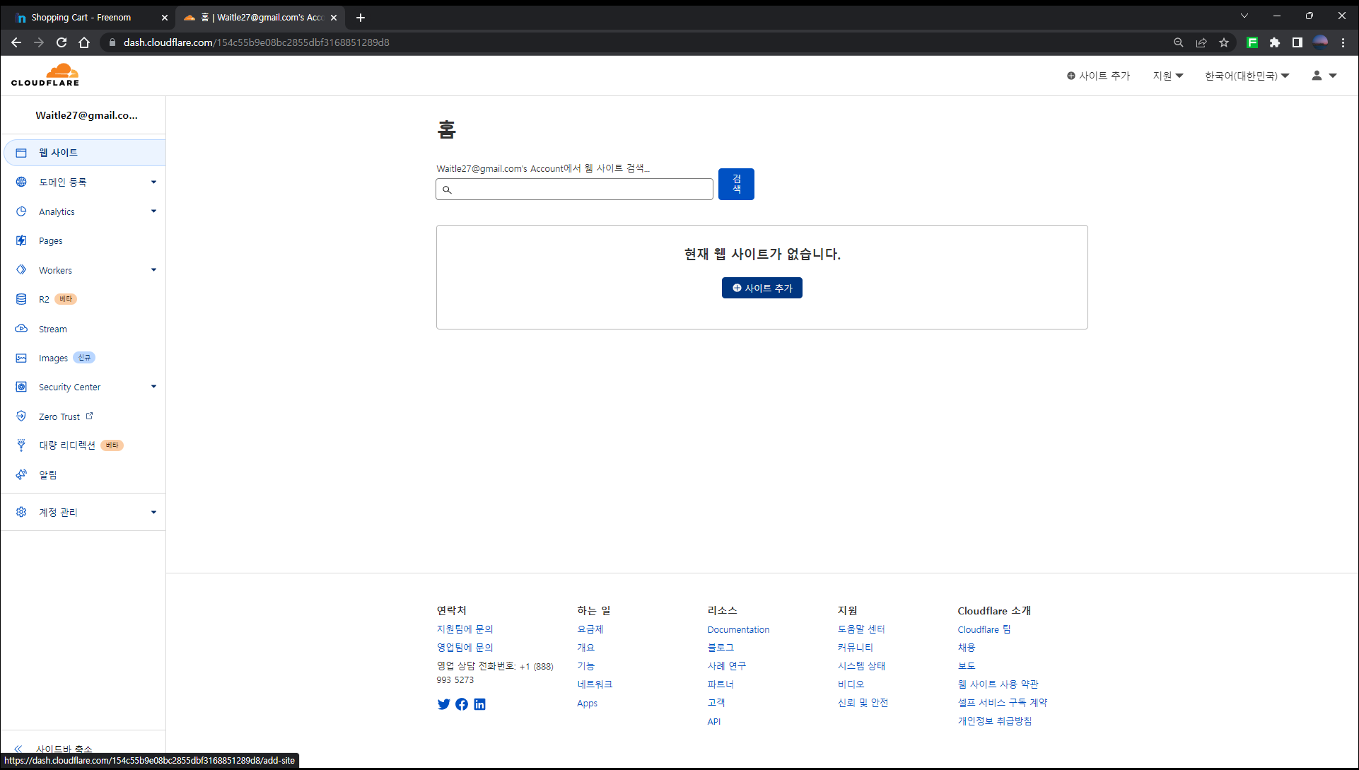Open the 한국어(대한민국) language dropdown
The width and height of the screenshot is (1359, 770).
(x=1247, y=76)
